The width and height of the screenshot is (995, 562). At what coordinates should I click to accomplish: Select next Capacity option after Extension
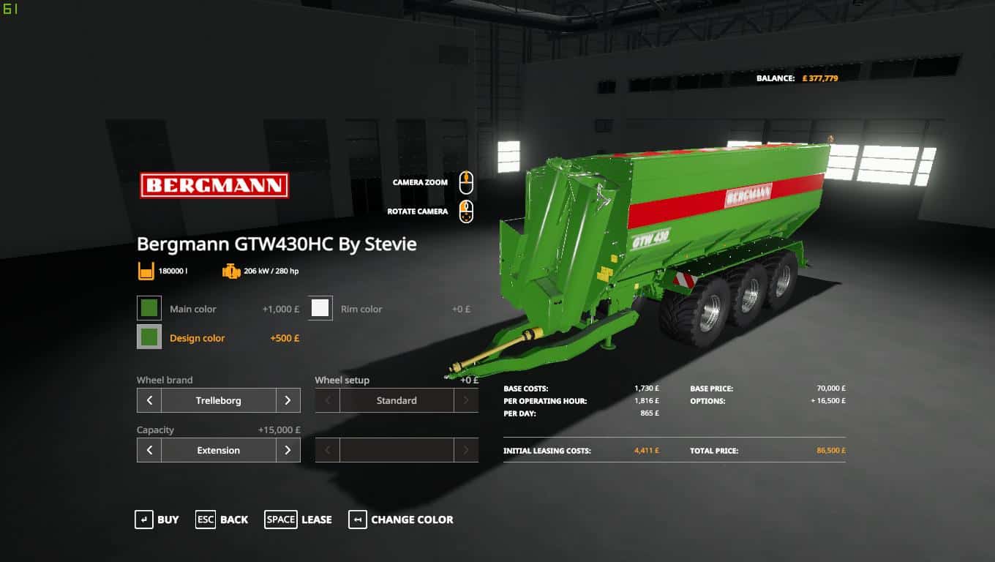[x=288, y=450]
